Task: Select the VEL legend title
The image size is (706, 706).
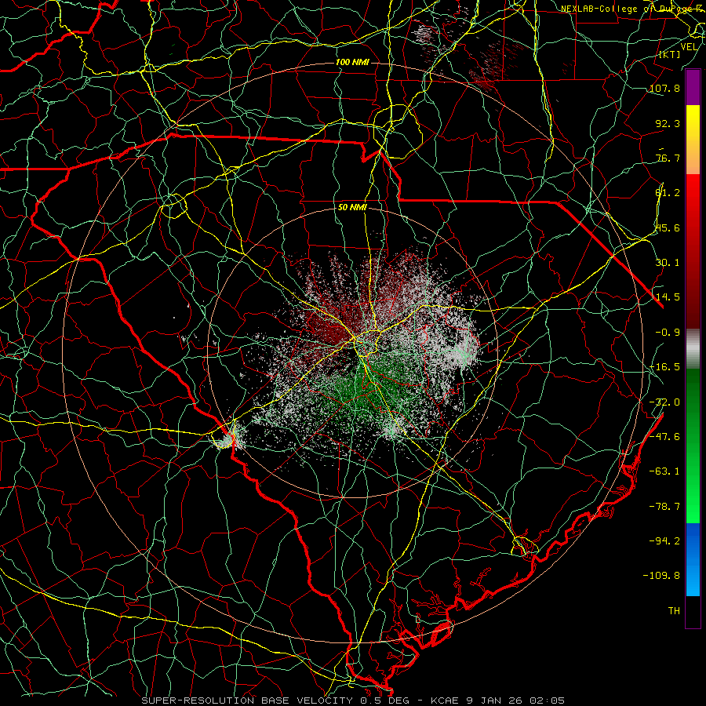Action: (x=689, y=47)
